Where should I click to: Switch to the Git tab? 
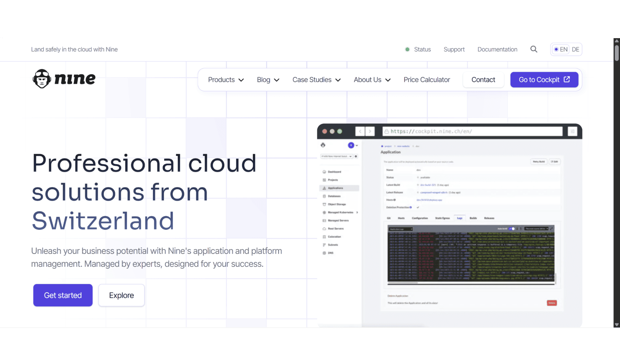[389, 218]
